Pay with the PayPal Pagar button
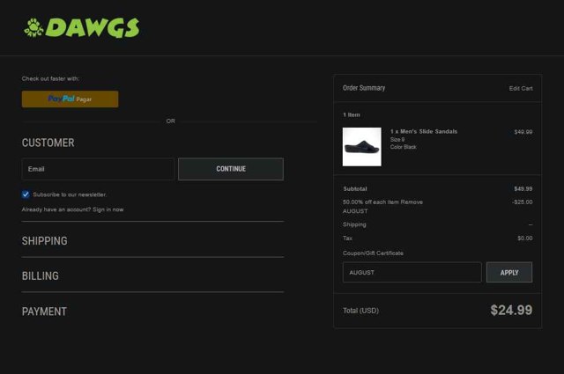564x374 pixels. coord(70,99)
